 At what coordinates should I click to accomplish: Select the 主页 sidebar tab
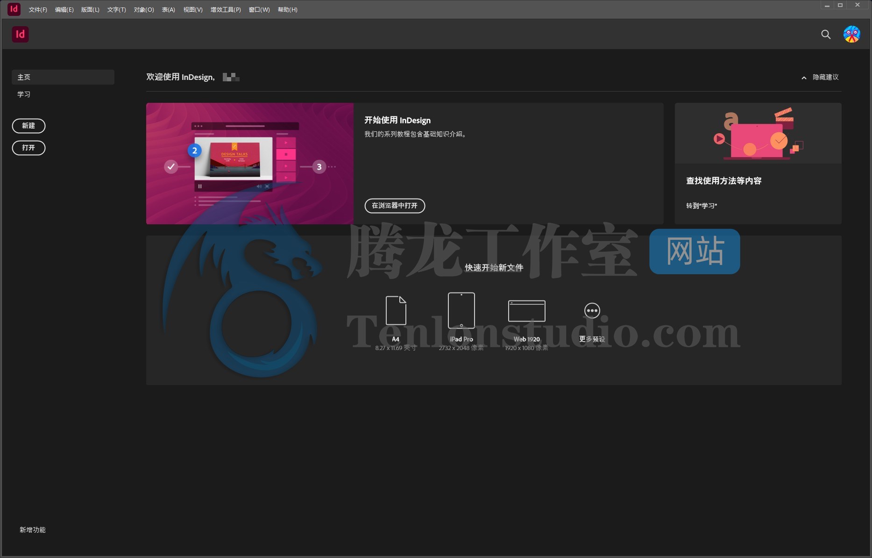[63, 77]
